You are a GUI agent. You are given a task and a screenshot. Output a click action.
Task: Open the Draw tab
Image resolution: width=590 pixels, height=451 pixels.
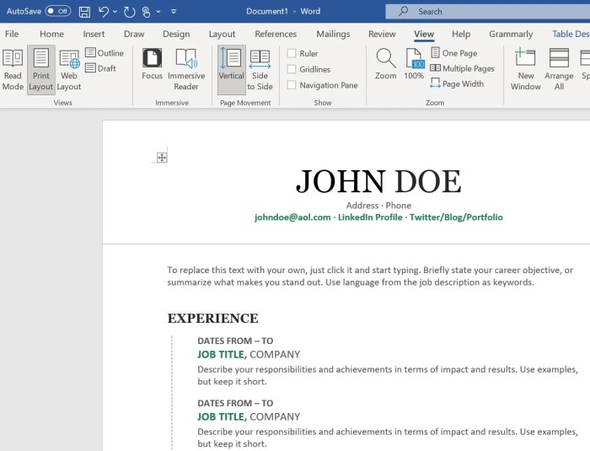tap(134, 34)
